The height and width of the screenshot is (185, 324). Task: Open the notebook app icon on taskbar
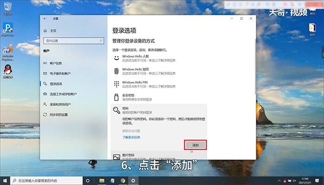tap(112, 181)
